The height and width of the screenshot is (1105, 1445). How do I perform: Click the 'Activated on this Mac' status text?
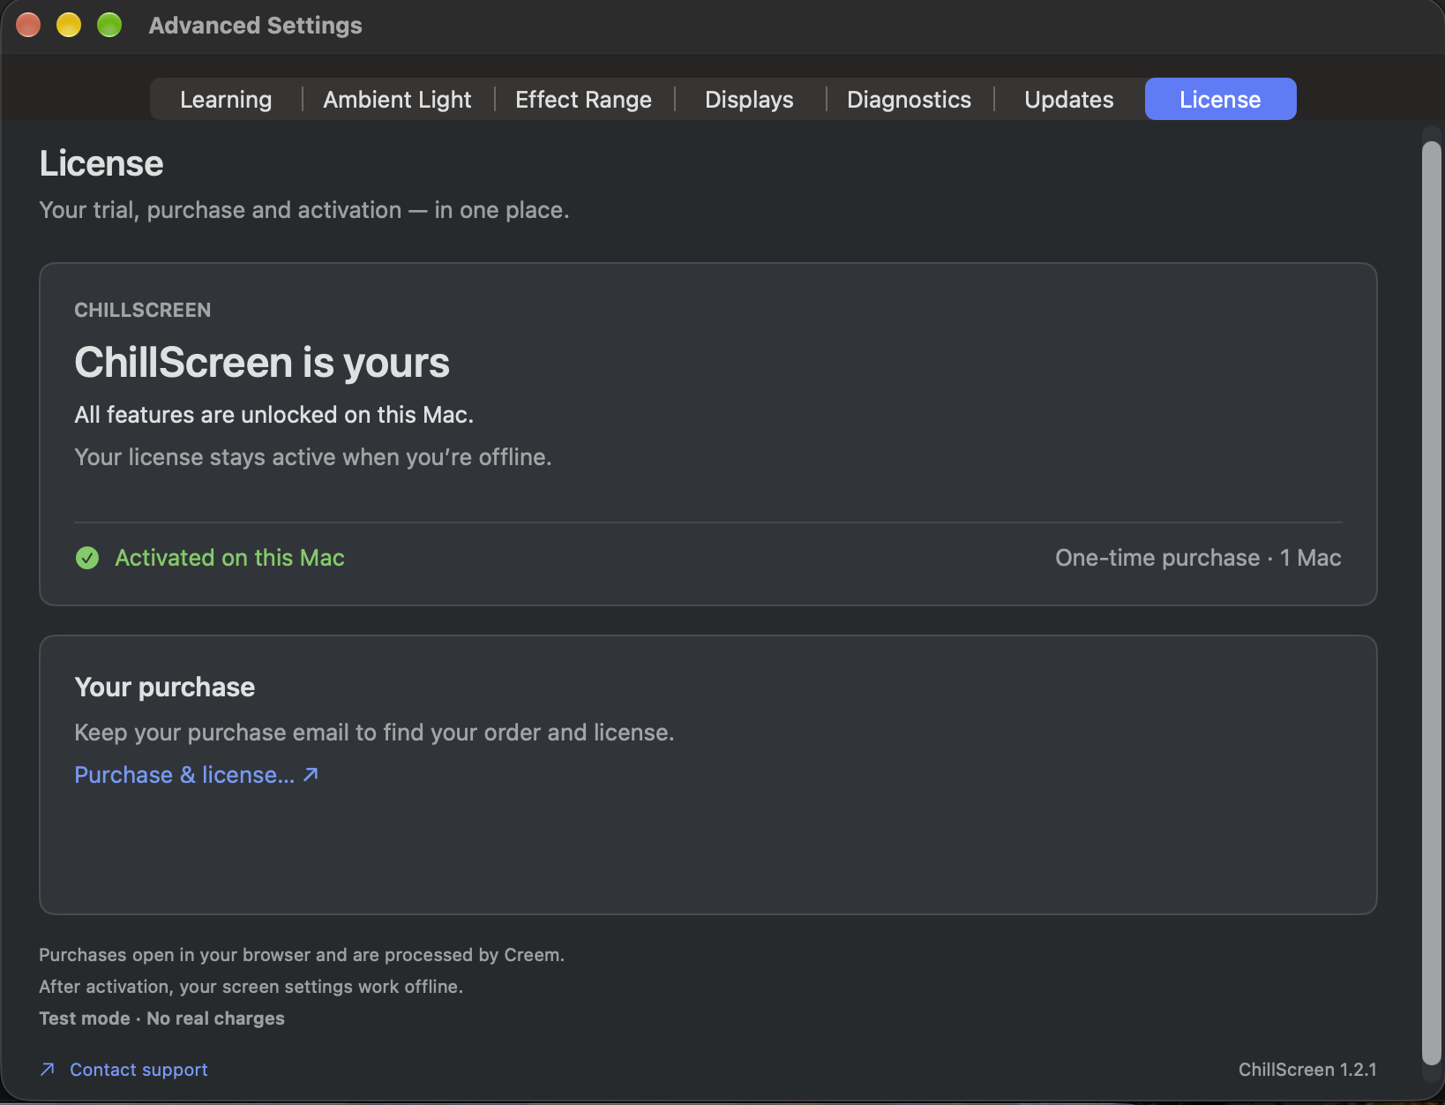click(229, 558)
